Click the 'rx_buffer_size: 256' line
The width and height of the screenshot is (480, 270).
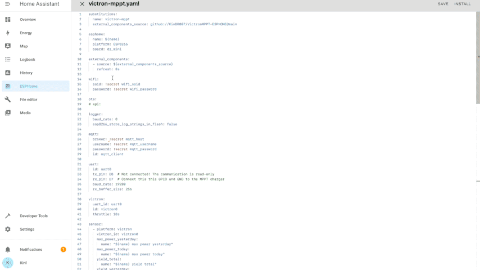click(112, 189)
